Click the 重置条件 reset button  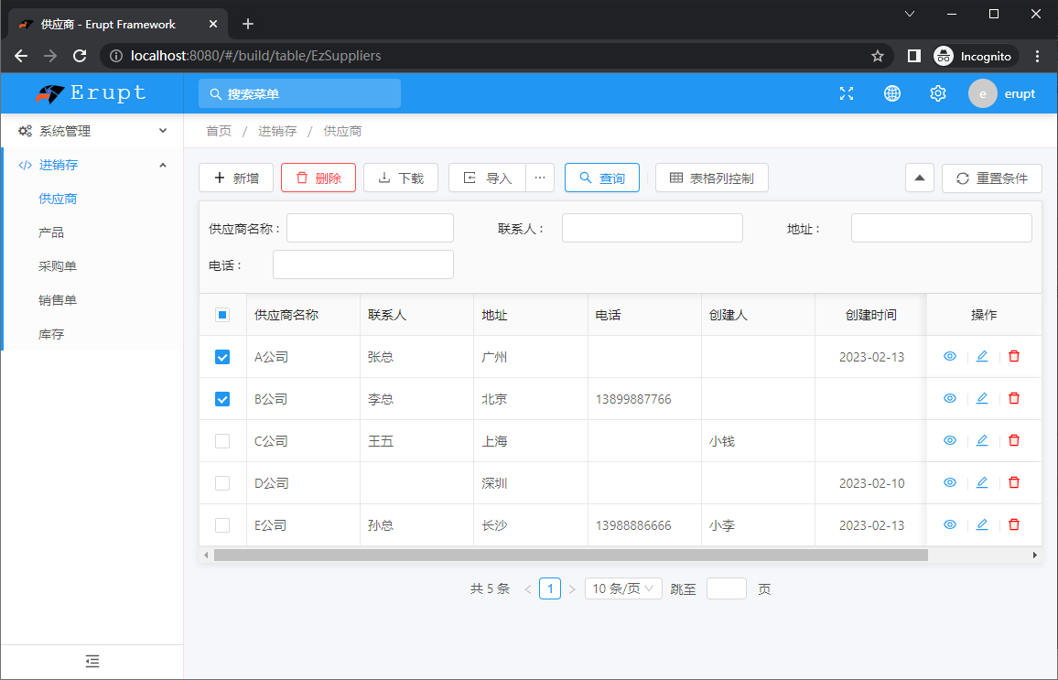click(x=992, y=178)
